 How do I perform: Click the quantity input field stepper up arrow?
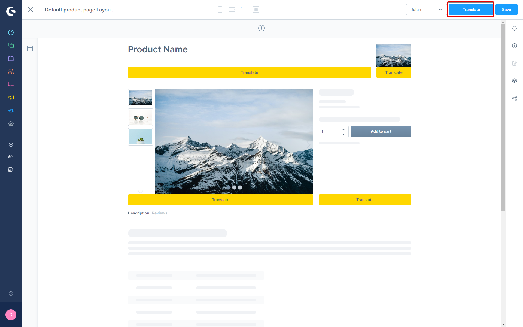click(343, 129)
